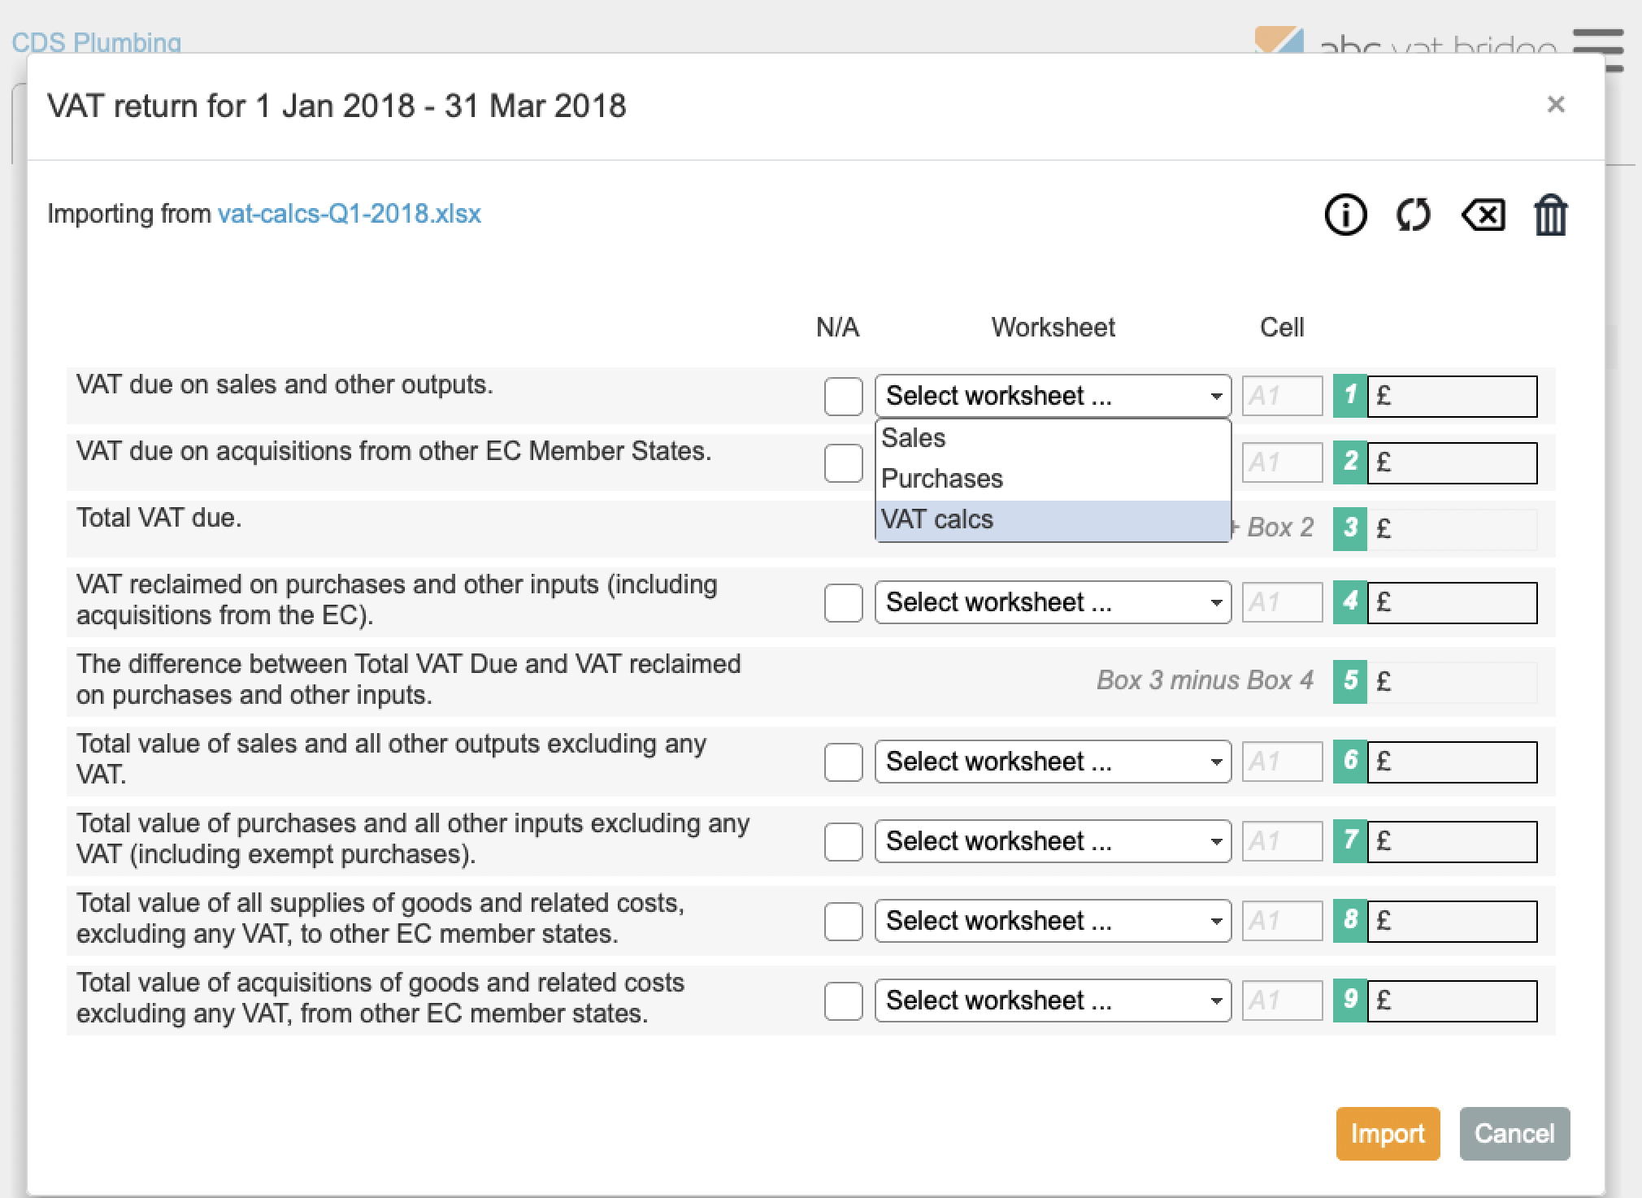Open worksheet dropdown for box 4
Viewport: 1642px width, 1198px height.
pos(1053,602)
